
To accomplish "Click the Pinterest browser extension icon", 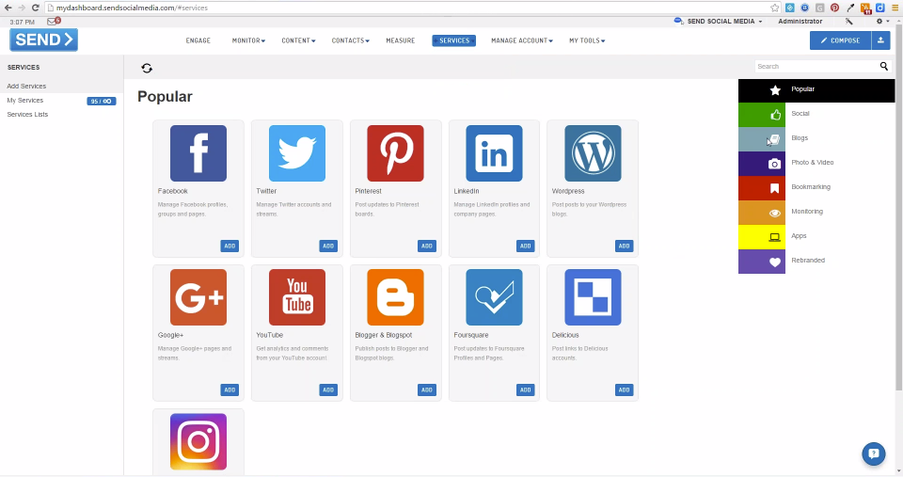I will coord(834,8).
